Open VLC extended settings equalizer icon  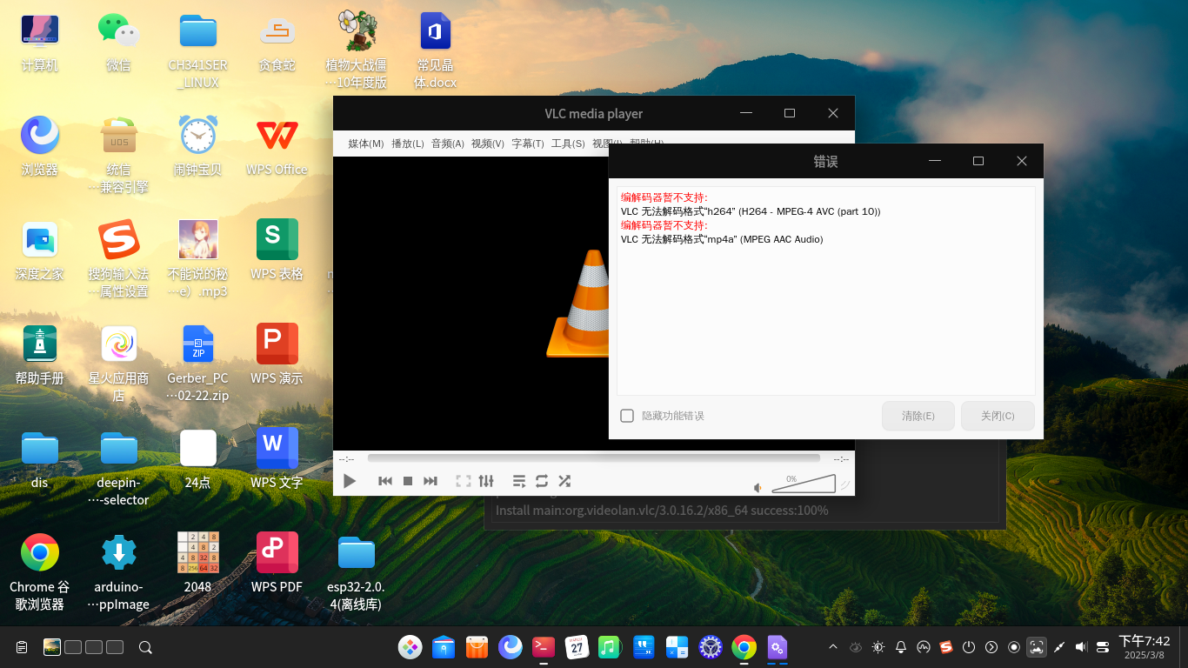[x=486, y=481]
